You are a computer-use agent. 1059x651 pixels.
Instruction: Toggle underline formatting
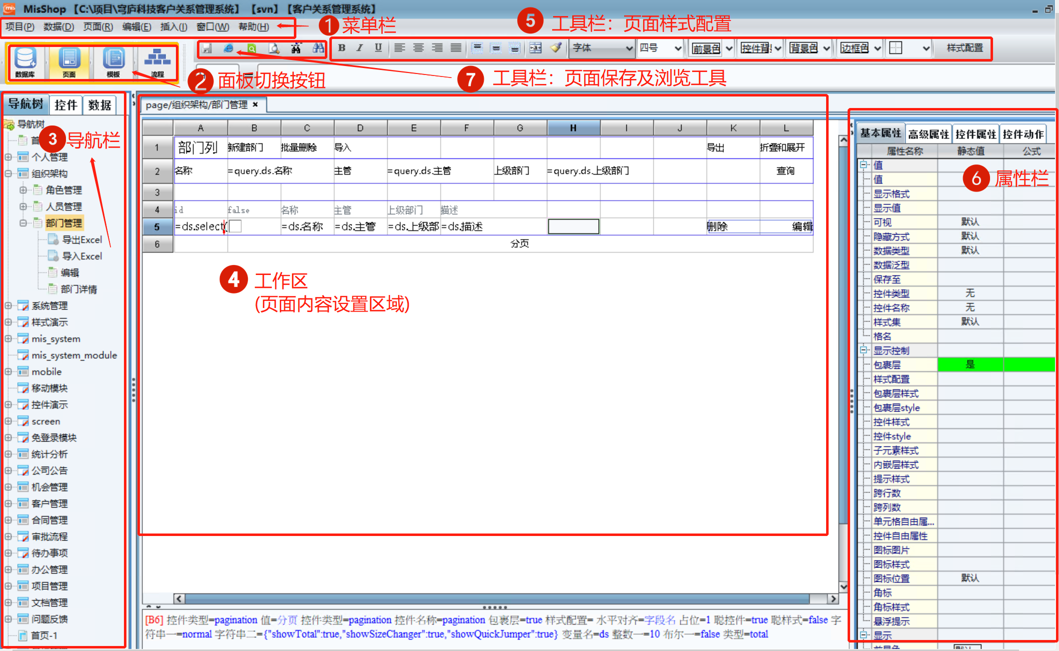pos(378,48)
